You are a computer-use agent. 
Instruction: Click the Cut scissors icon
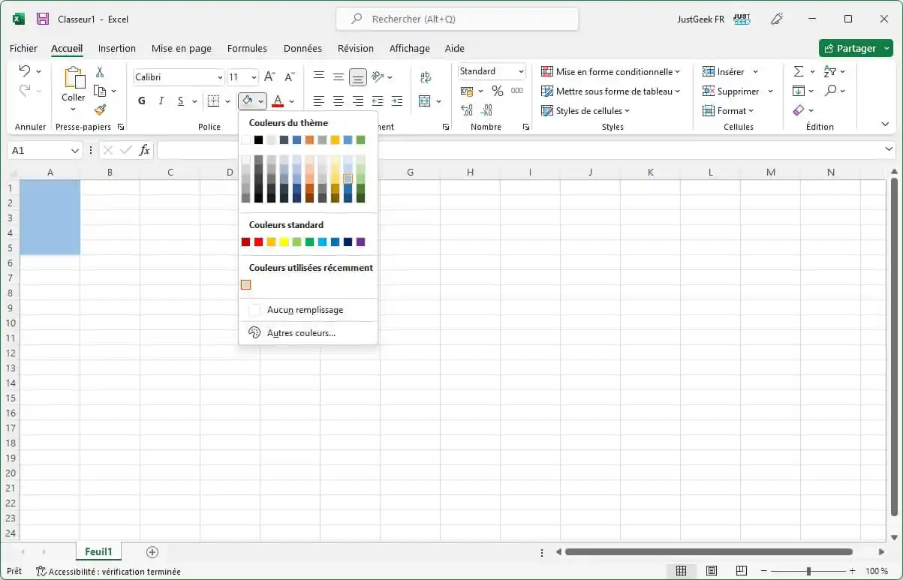pyautogui.click(x=99, y=72)
